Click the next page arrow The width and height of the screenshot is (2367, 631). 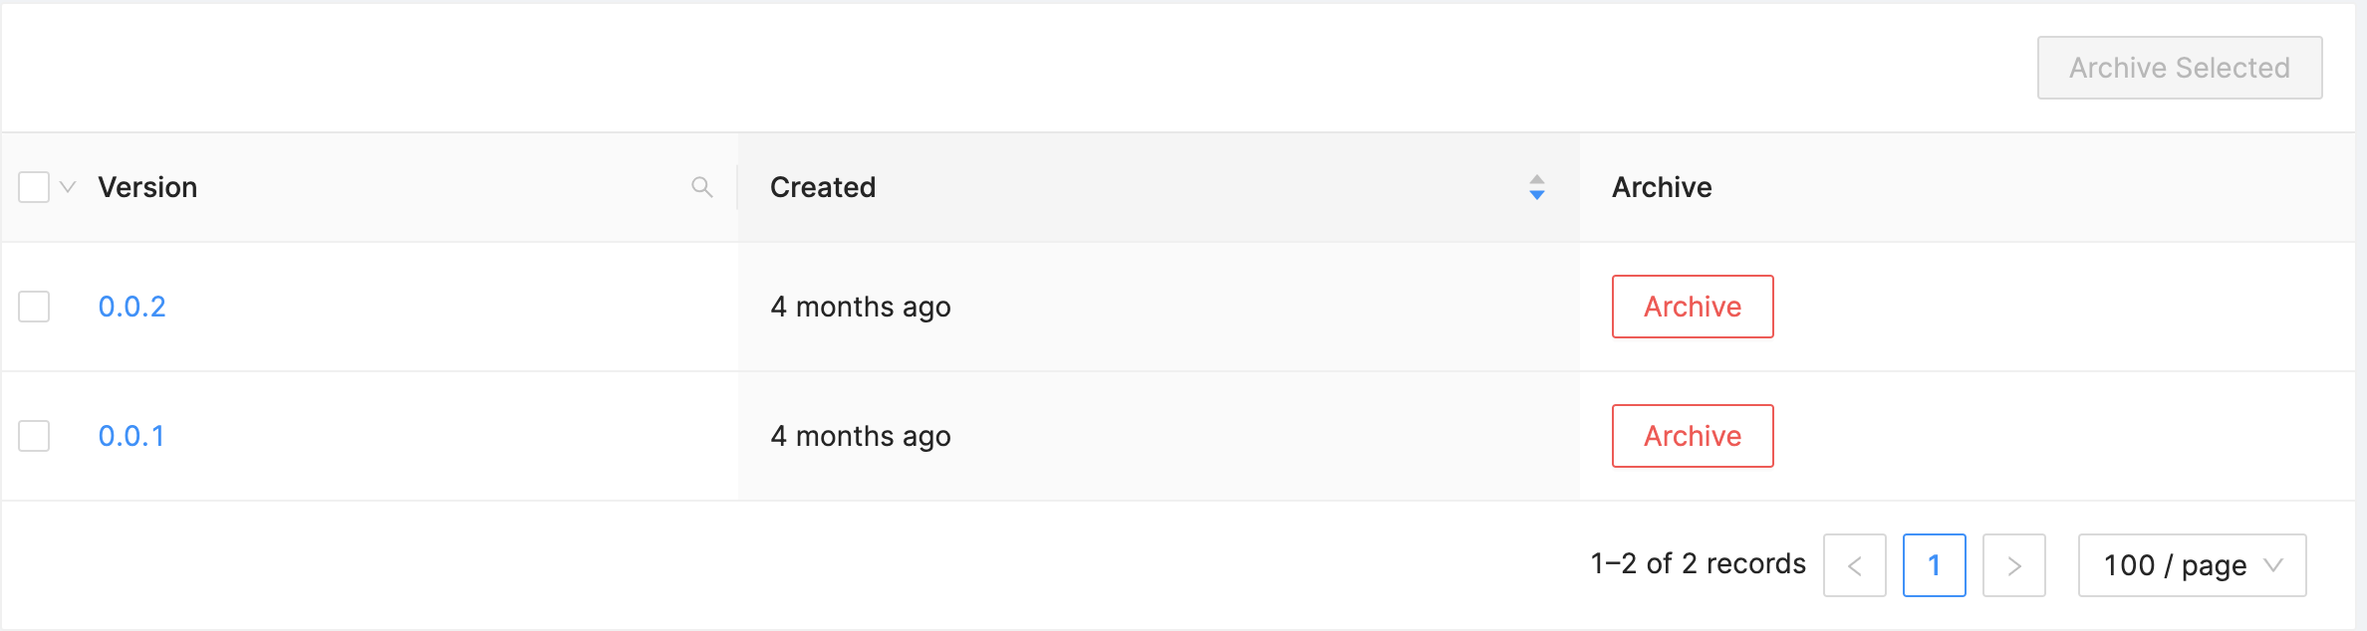[x=2014, y=565]
